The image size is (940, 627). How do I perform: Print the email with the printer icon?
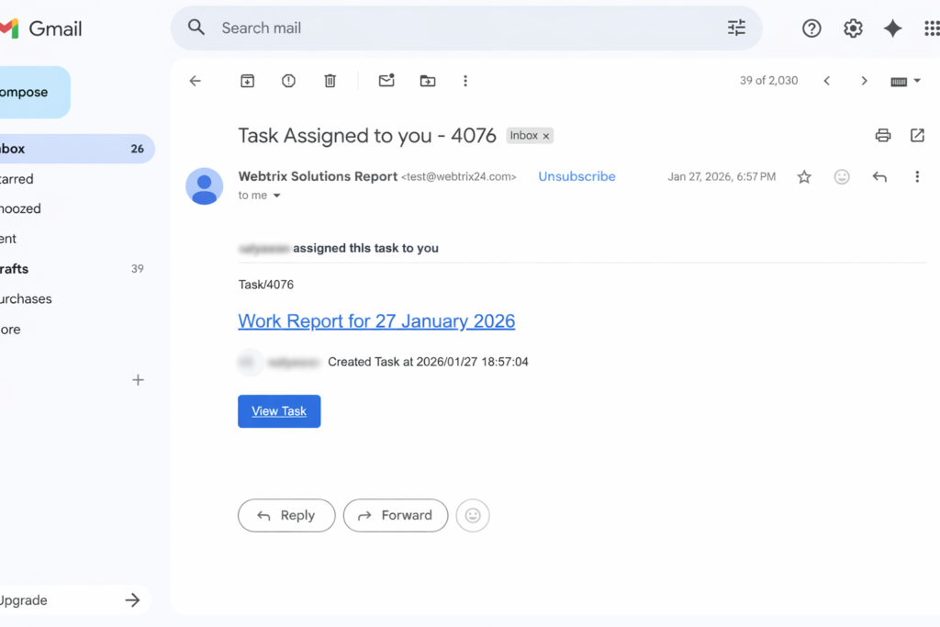(883, 136)
